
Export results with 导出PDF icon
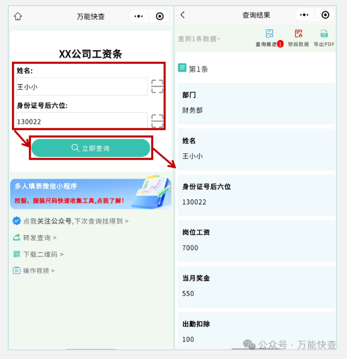point(324,38)
